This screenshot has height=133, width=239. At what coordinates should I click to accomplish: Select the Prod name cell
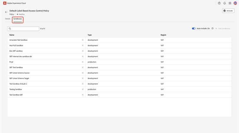(11, 62)
